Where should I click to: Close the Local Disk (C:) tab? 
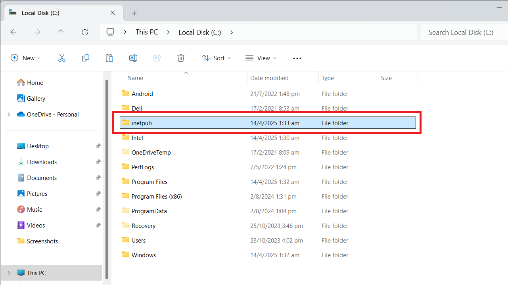113,13
